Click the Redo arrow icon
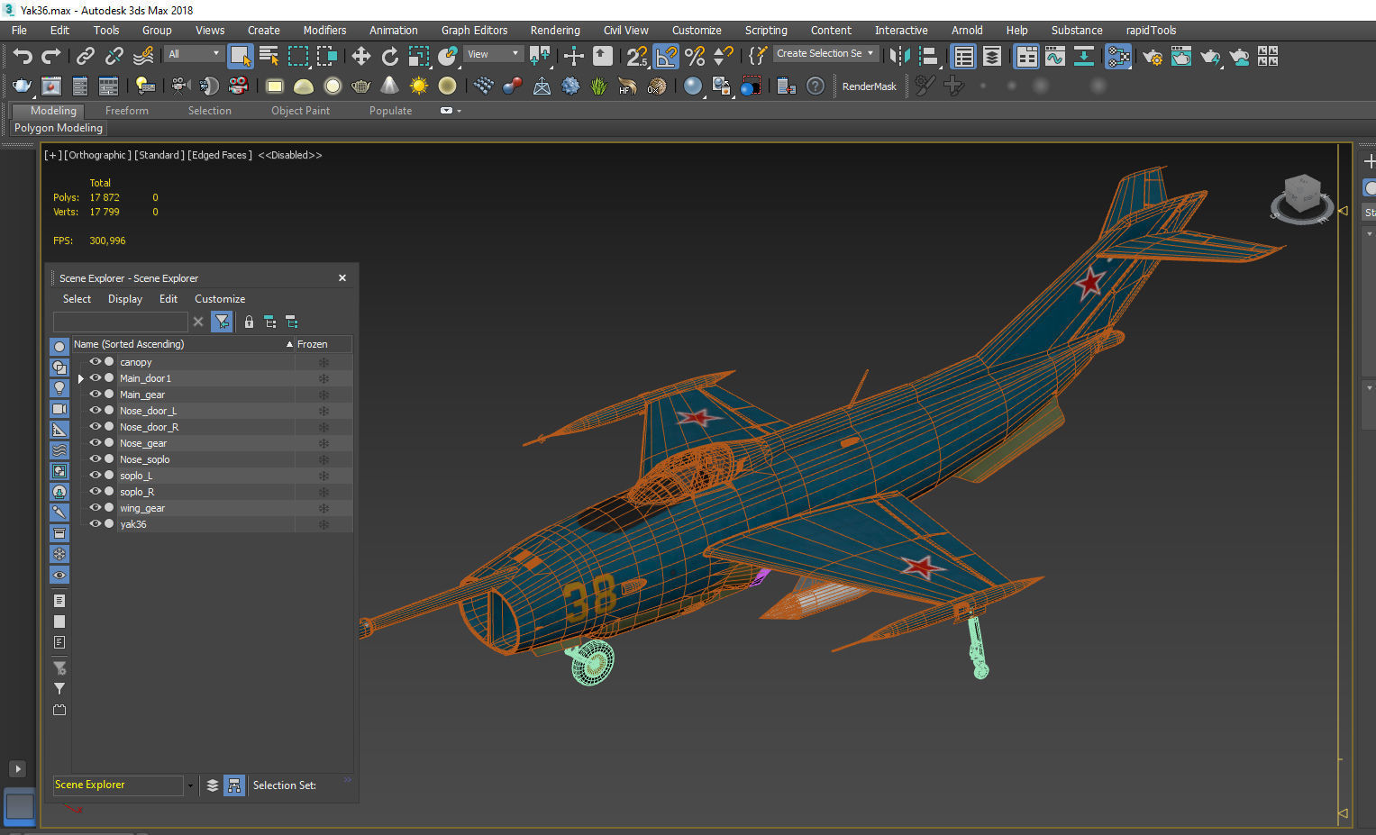1376x835 pixels. [x=51, y=57]
